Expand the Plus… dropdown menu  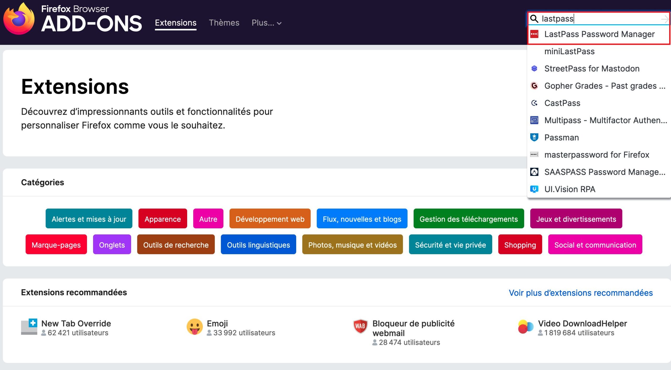pyautogui.click(x=267, y=23)
